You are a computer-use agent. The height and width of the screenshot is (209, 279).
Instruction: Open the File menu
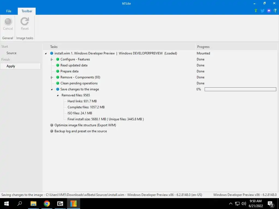coord(9,11)
